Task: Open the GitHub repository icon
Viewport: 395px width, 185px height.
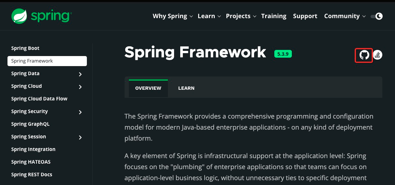Action: point(364,55)
